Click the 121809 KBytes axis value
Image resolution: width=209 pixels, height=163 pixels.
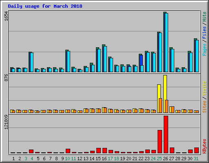pos(6,122)
